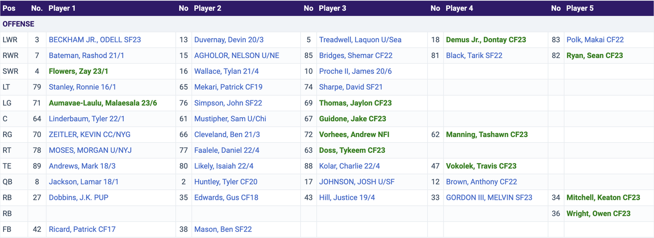Screen dimensions: 654x238
Task: Click the Pos column header
Action: (9, 8)
